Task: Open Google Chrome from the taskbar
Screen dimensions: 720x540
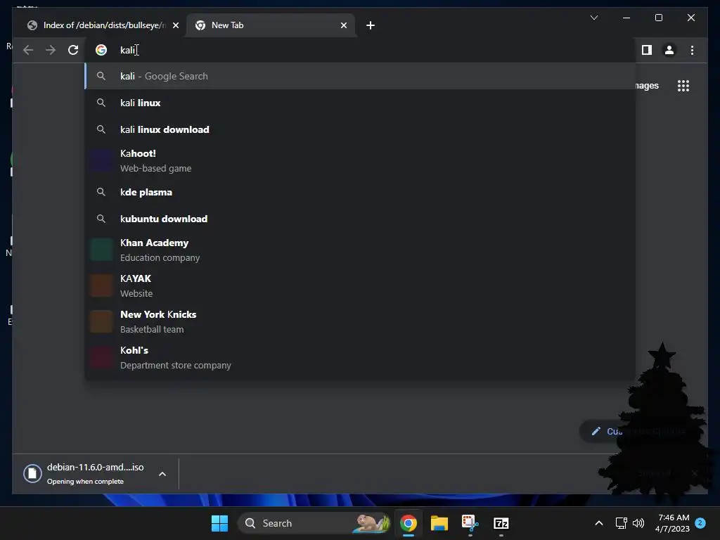Action: click(x=409, y=523)
